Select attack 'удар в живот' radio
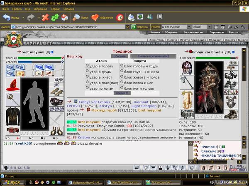This screenshot has width=249, height=186. click(87, 76)
